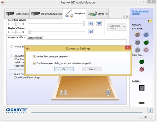The image size is (157, 122).
Task: Click Set Default Device button
Action: 115,27
